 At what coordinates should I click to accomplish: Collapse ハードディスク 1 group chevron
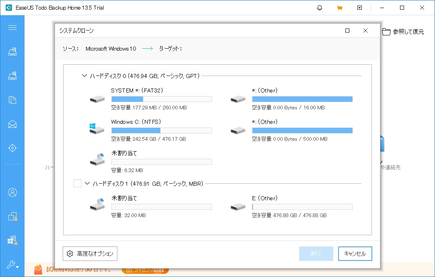pyautogui.click(x=87, y=183)
